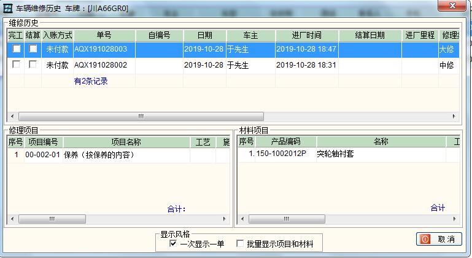Click the 日期 column header
The image size is (472, 258).
click(204, 35)
